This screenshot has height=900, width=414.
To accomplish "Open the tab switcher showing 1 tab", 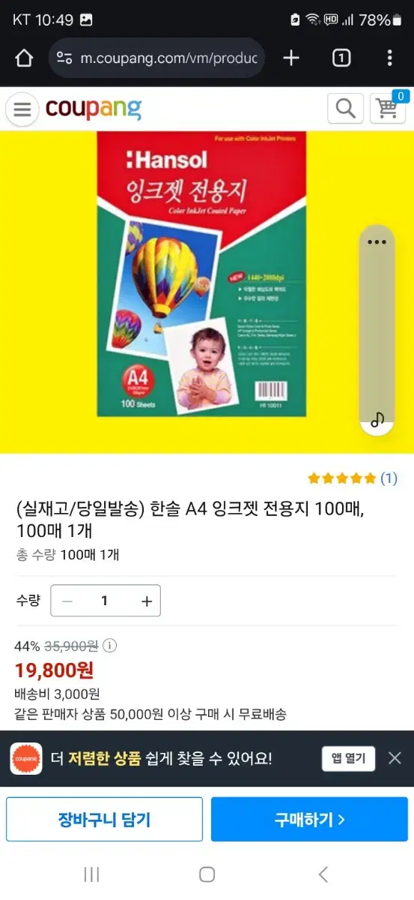I will click(x=341, y=58).
